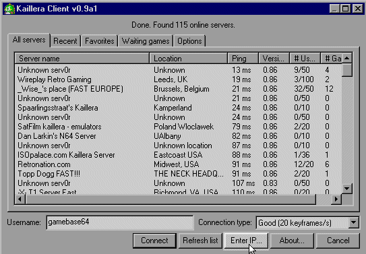Switch to the Waiting games tab
The height and width of the screenshot is (254, 366).
146,41
